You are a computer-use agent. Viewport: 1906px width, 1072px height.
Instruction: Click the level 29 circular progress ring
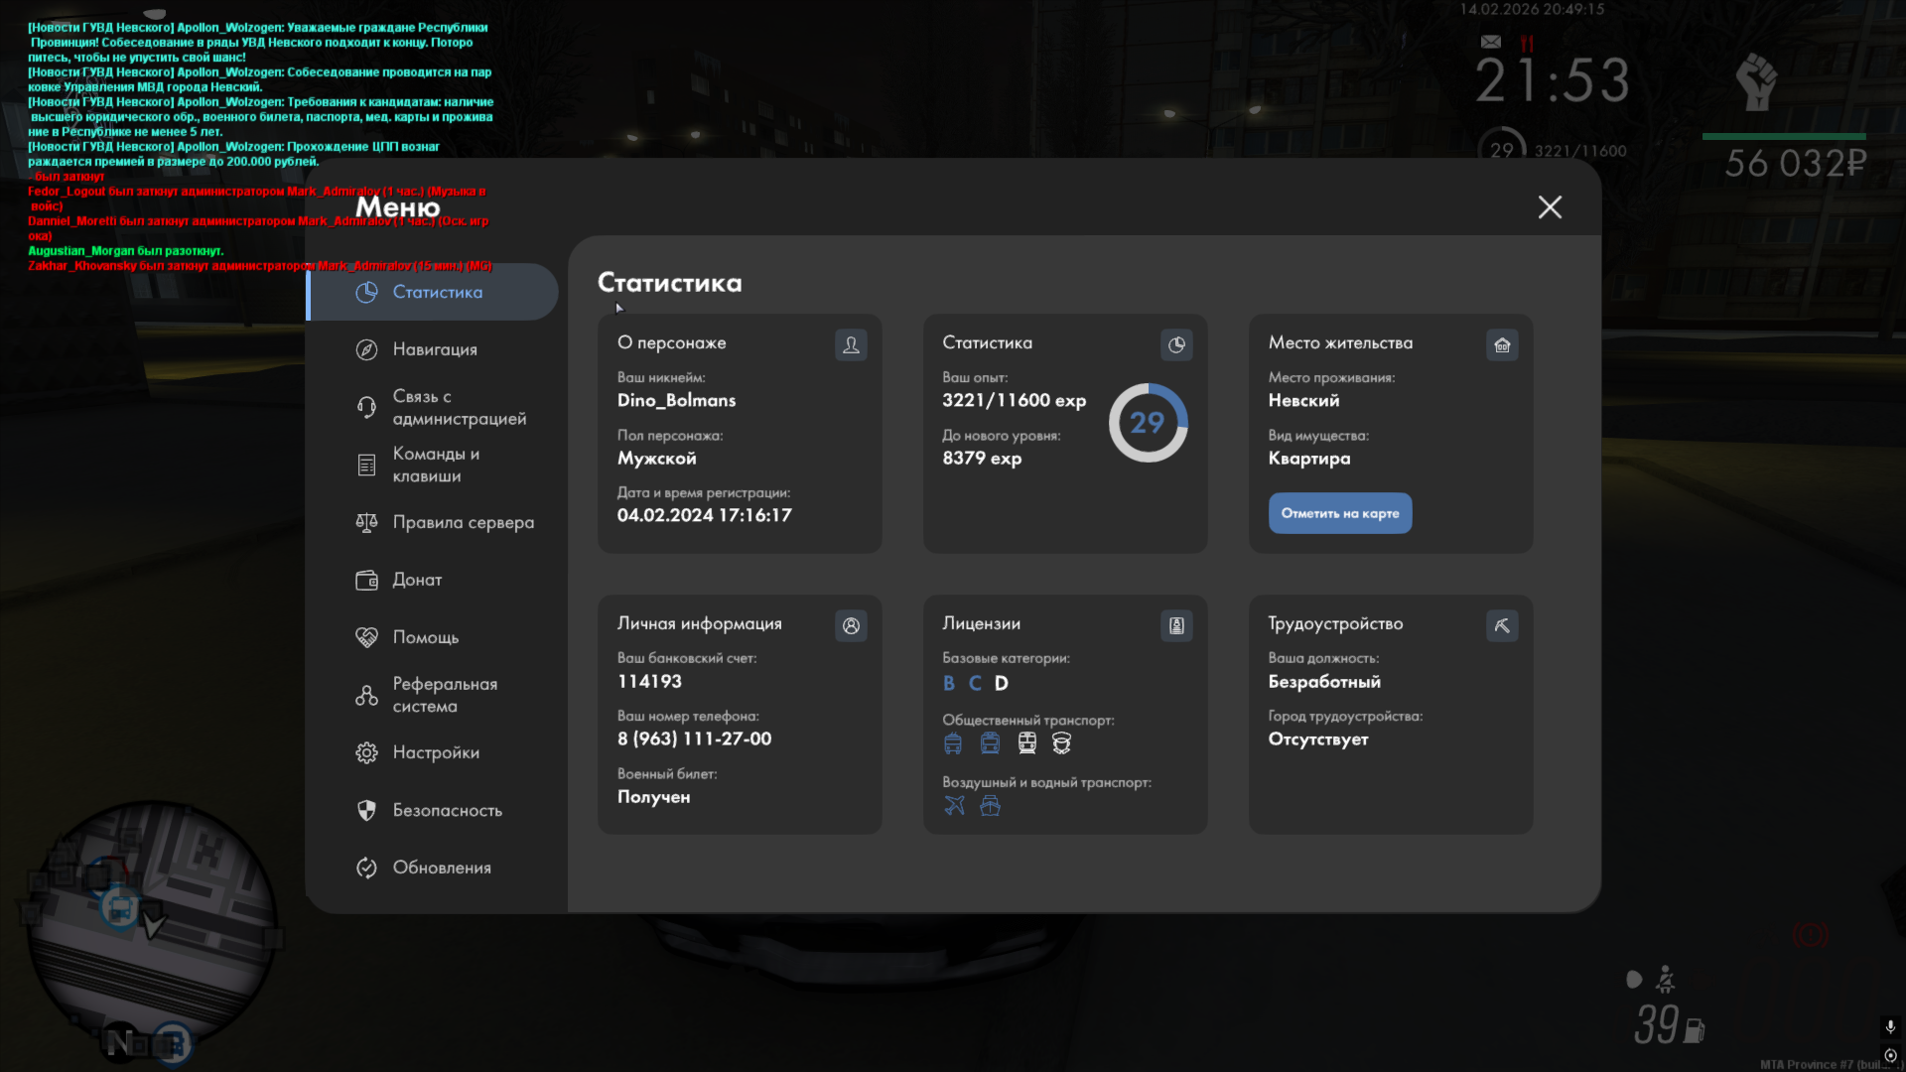[x=1148, y=423]
